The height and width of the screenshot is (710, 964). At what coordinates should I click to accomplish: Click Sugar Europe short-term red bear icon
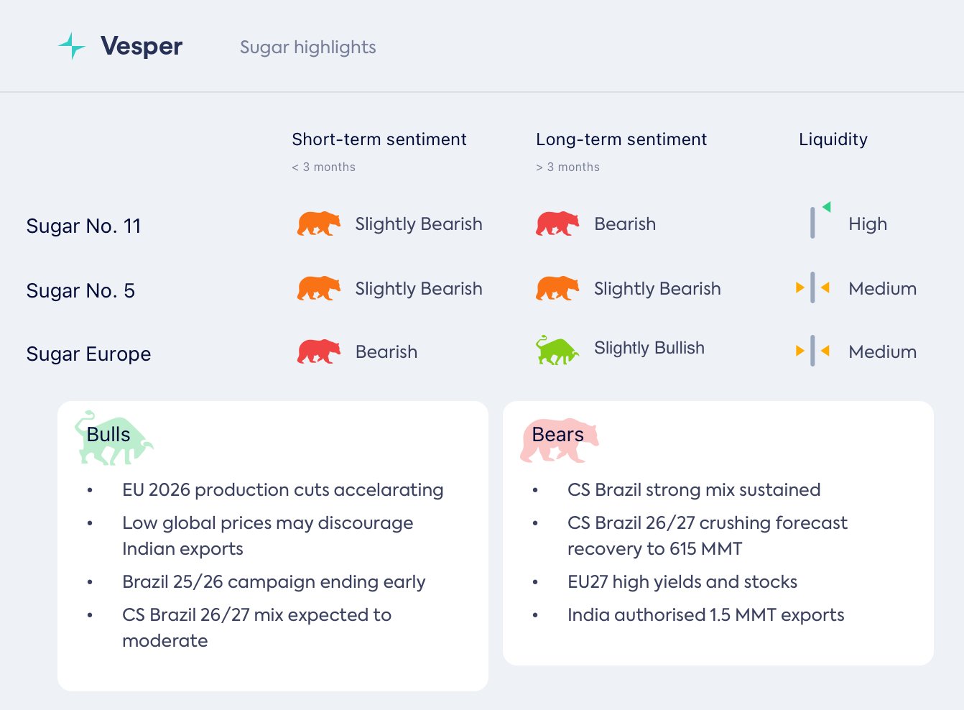click(x=318, y=352)
